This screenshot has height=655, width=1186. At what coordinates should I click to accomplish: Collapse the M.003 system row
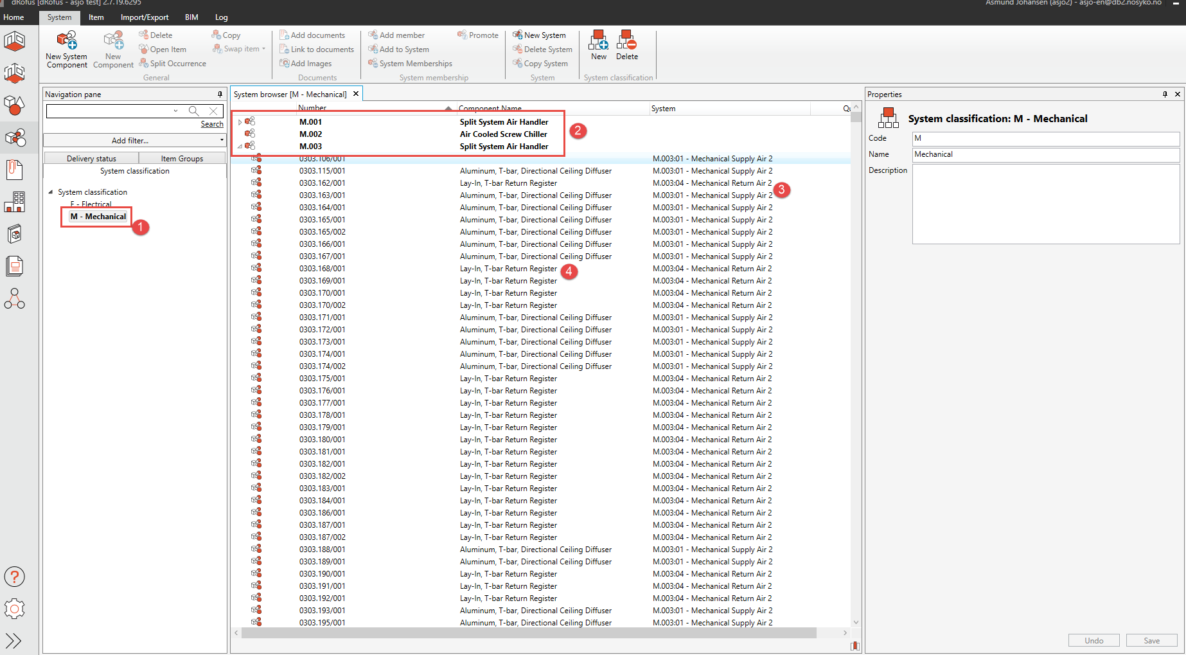pyautogui.click(x=240, y=147)
